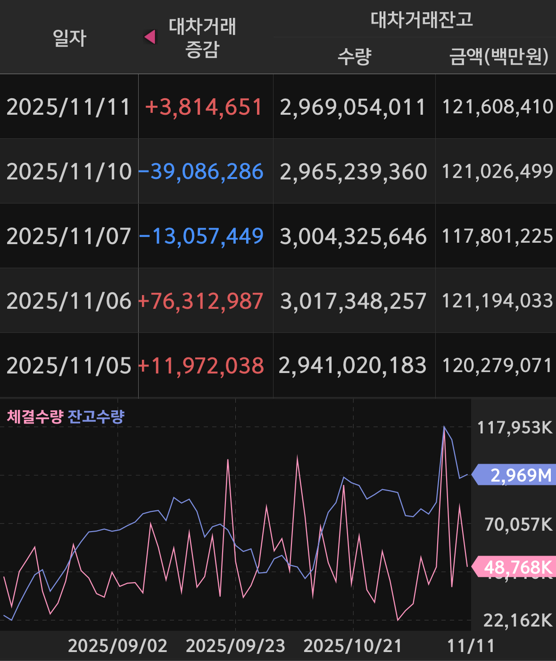Click change value −13,057,449
The image size is (556, 661).
[201, 237]
